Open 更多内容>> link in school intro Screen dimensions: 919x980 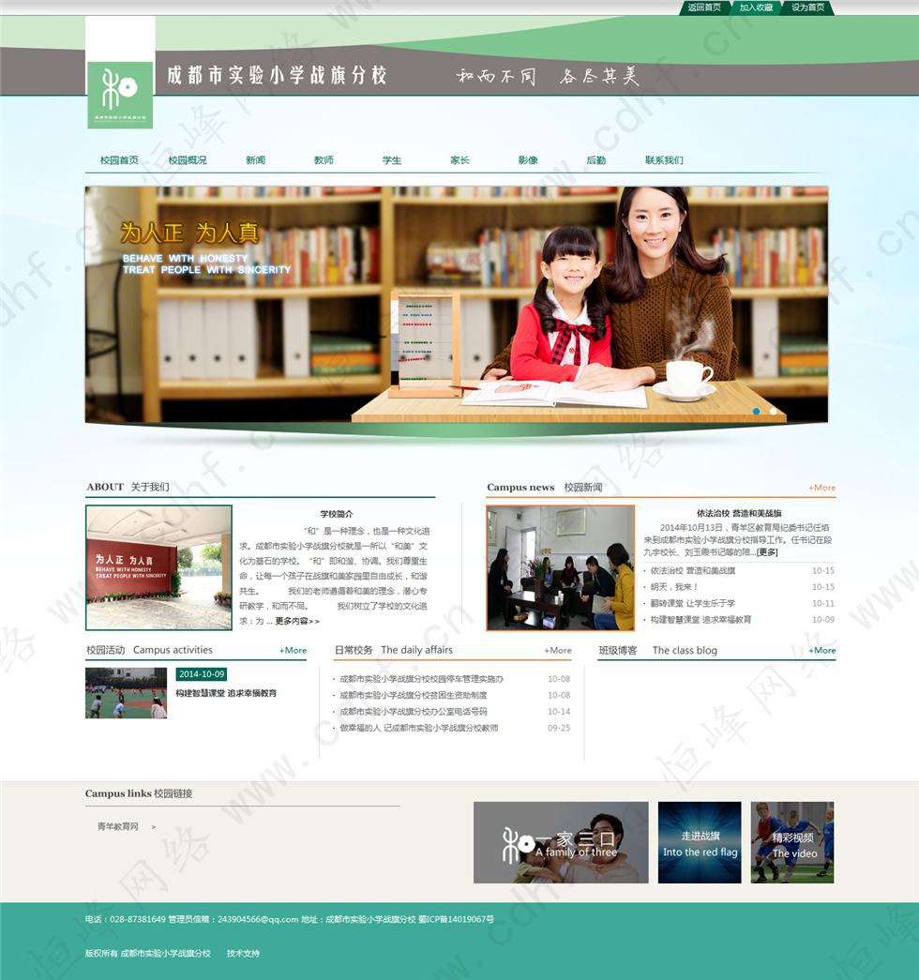(296, 621)
